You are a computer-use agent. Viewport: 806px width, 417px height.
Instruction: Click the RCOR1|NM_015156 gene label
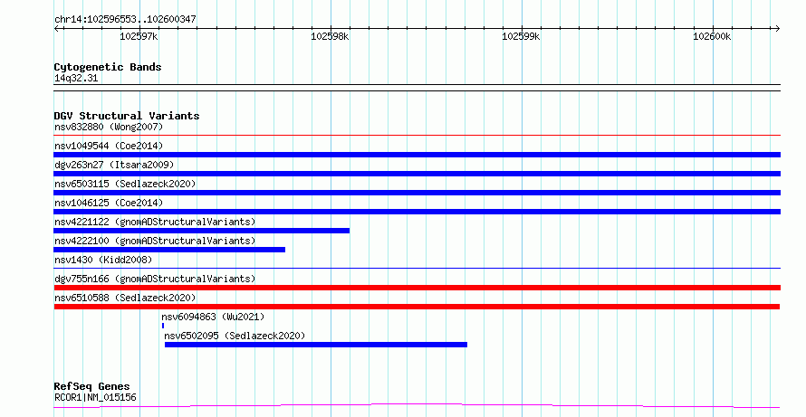95,397
